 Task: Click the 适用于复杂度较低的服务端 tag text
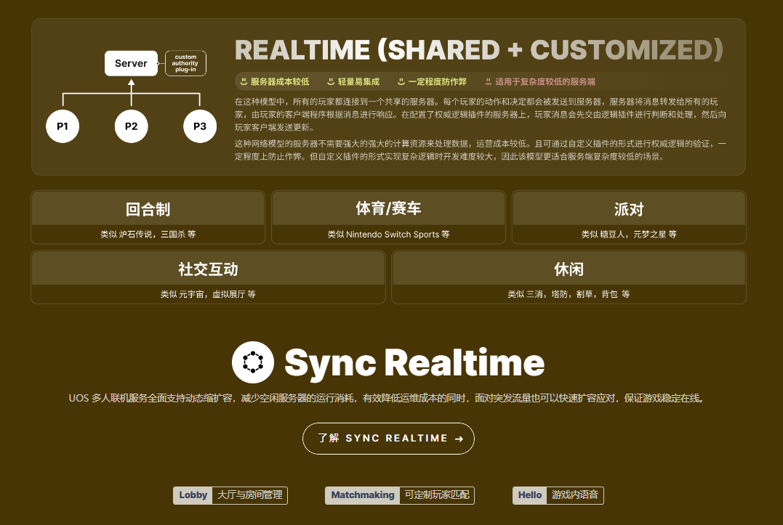[x=545, y=81]
